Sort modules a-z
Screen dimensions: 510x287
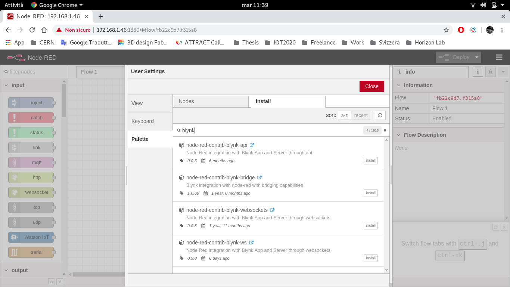(x=344, y=115)
